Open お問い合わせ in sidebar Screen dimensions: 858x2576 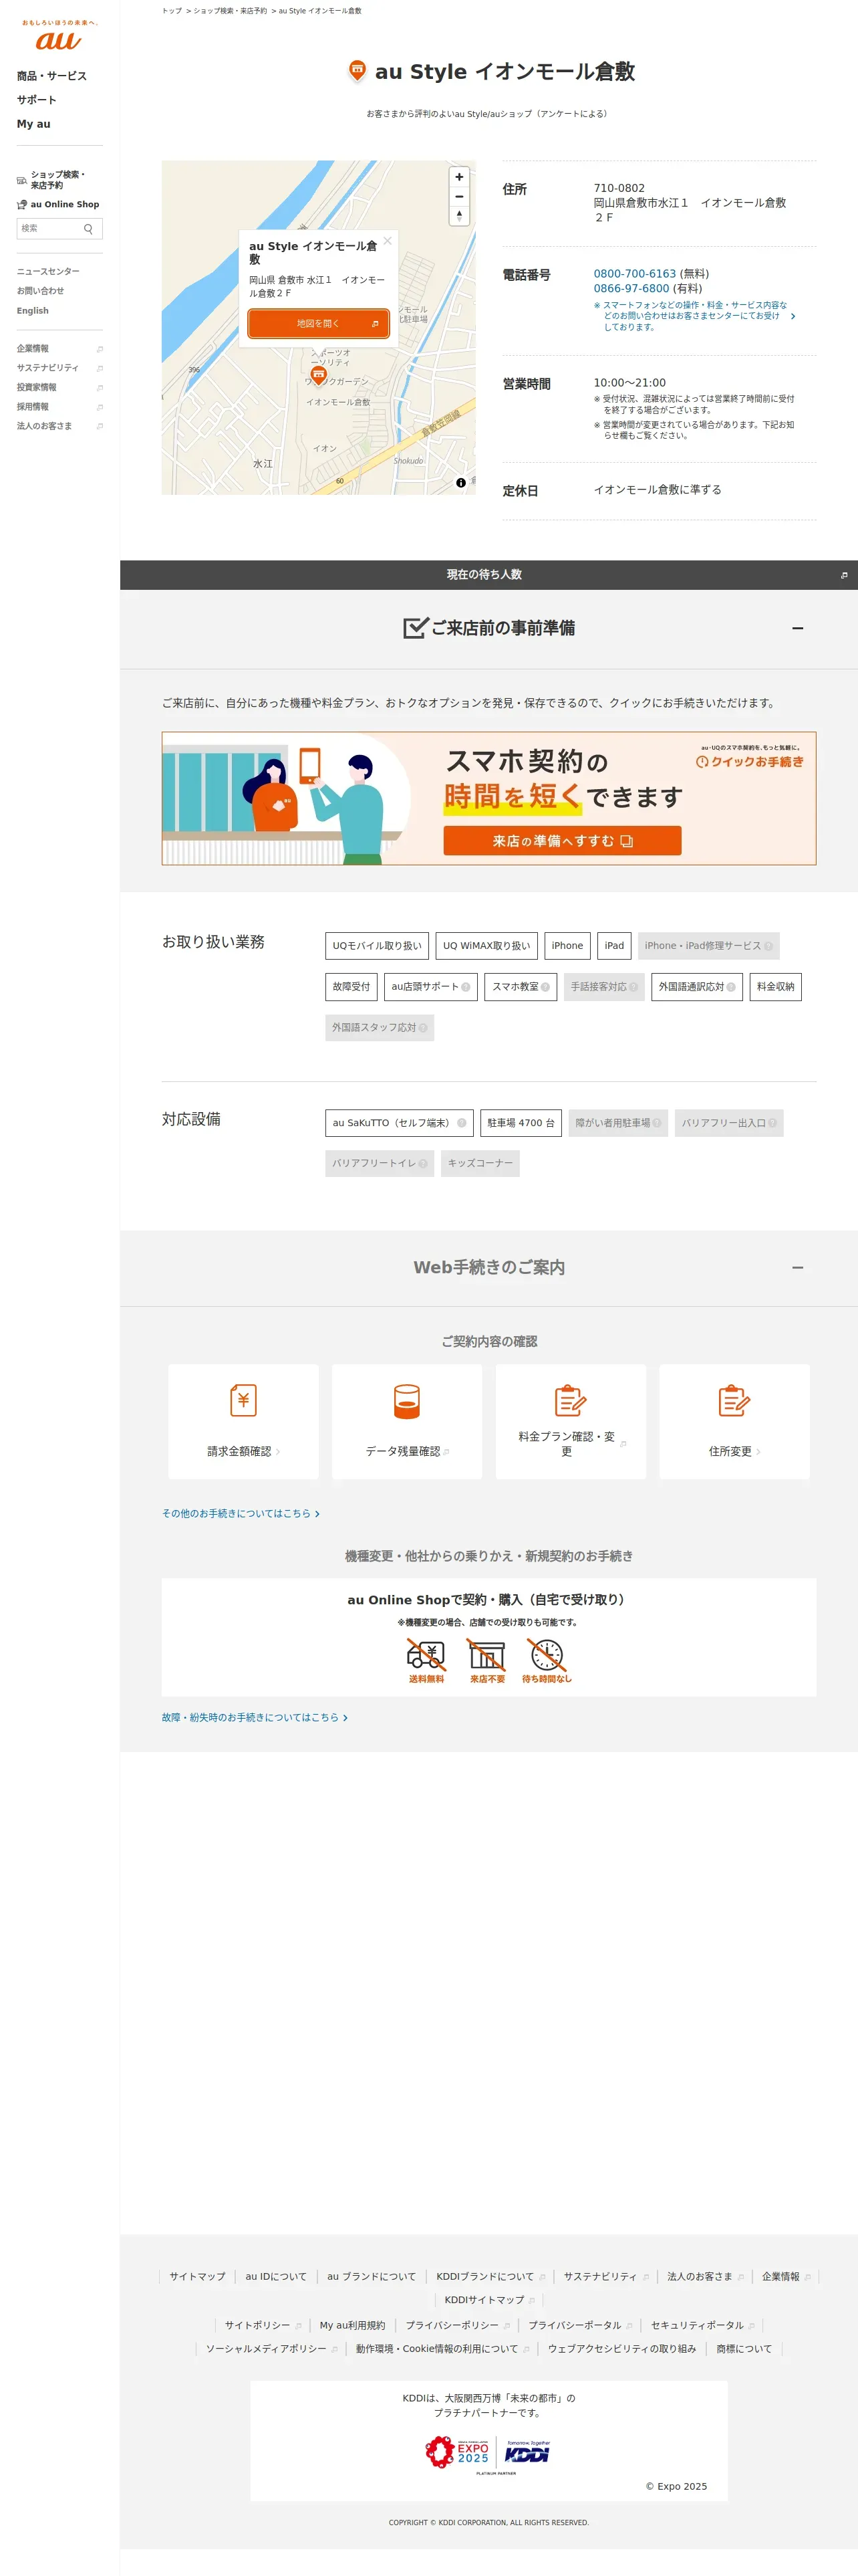point(40,291)
